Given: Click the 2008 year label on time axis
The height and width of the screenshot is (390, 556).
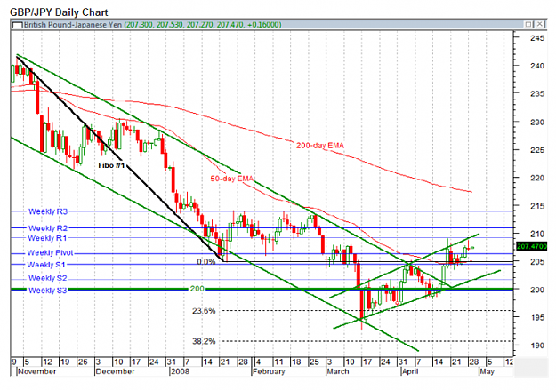Looking at the screenshot, I should (180, 371).
